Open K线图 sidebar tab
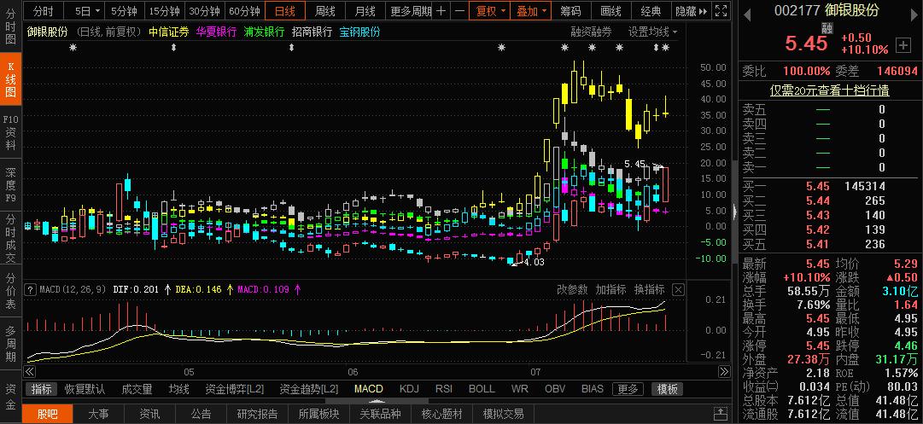Screen dimensions: 923x424 click(x=10, y=79)
